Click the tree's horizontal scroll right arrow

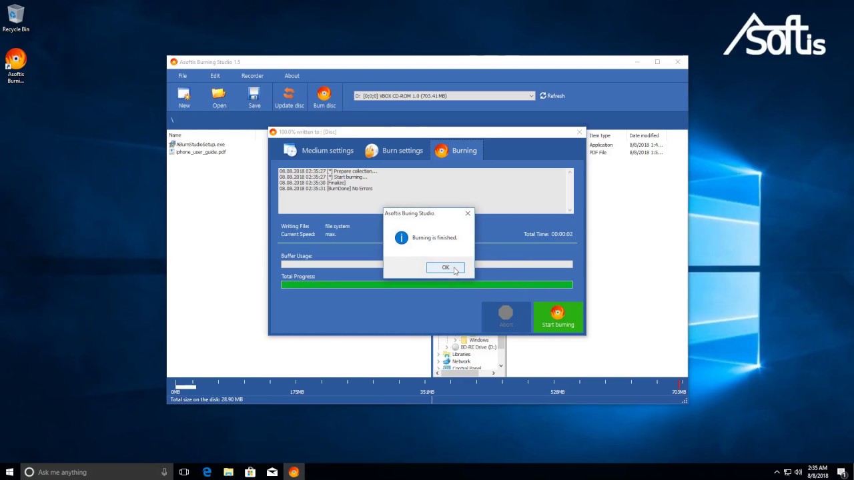click(x=494, y=373)
